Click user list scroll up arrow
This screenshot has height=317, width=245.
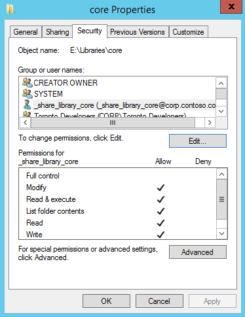221,83
